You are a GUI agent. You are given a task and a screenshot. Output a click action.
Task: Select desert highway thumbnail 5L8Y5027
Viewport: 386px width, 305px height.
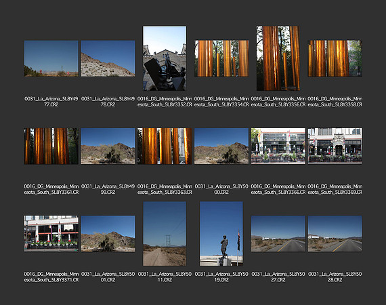pyautogui.click(x=278, y=234)
